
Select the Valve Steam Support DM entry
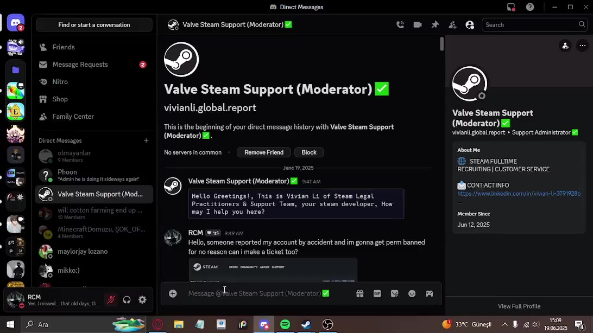(x=94, y=195)
